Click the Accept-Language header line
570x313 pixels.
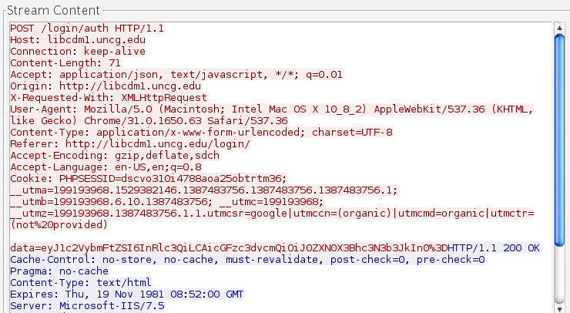(x=106, y=167)
